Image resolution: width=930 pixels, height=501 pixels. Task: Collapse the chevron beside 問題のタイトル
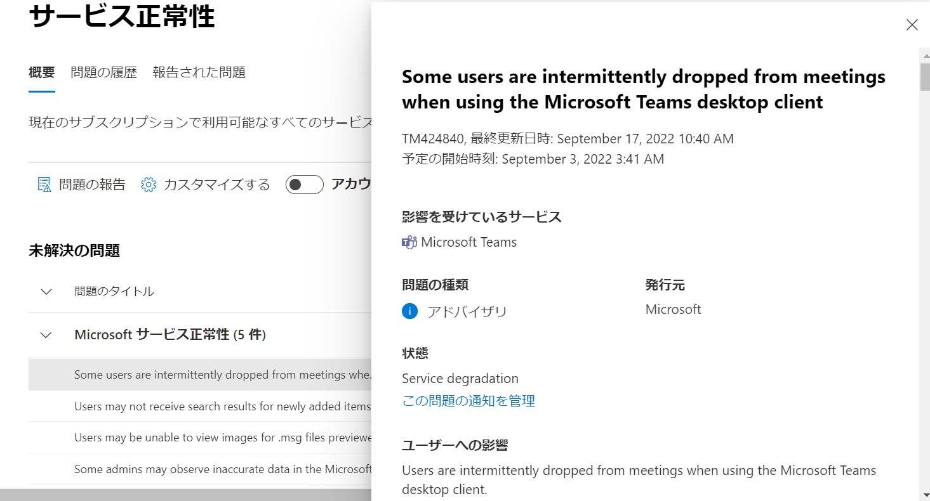pyautogui.click(x=46, y=292)
